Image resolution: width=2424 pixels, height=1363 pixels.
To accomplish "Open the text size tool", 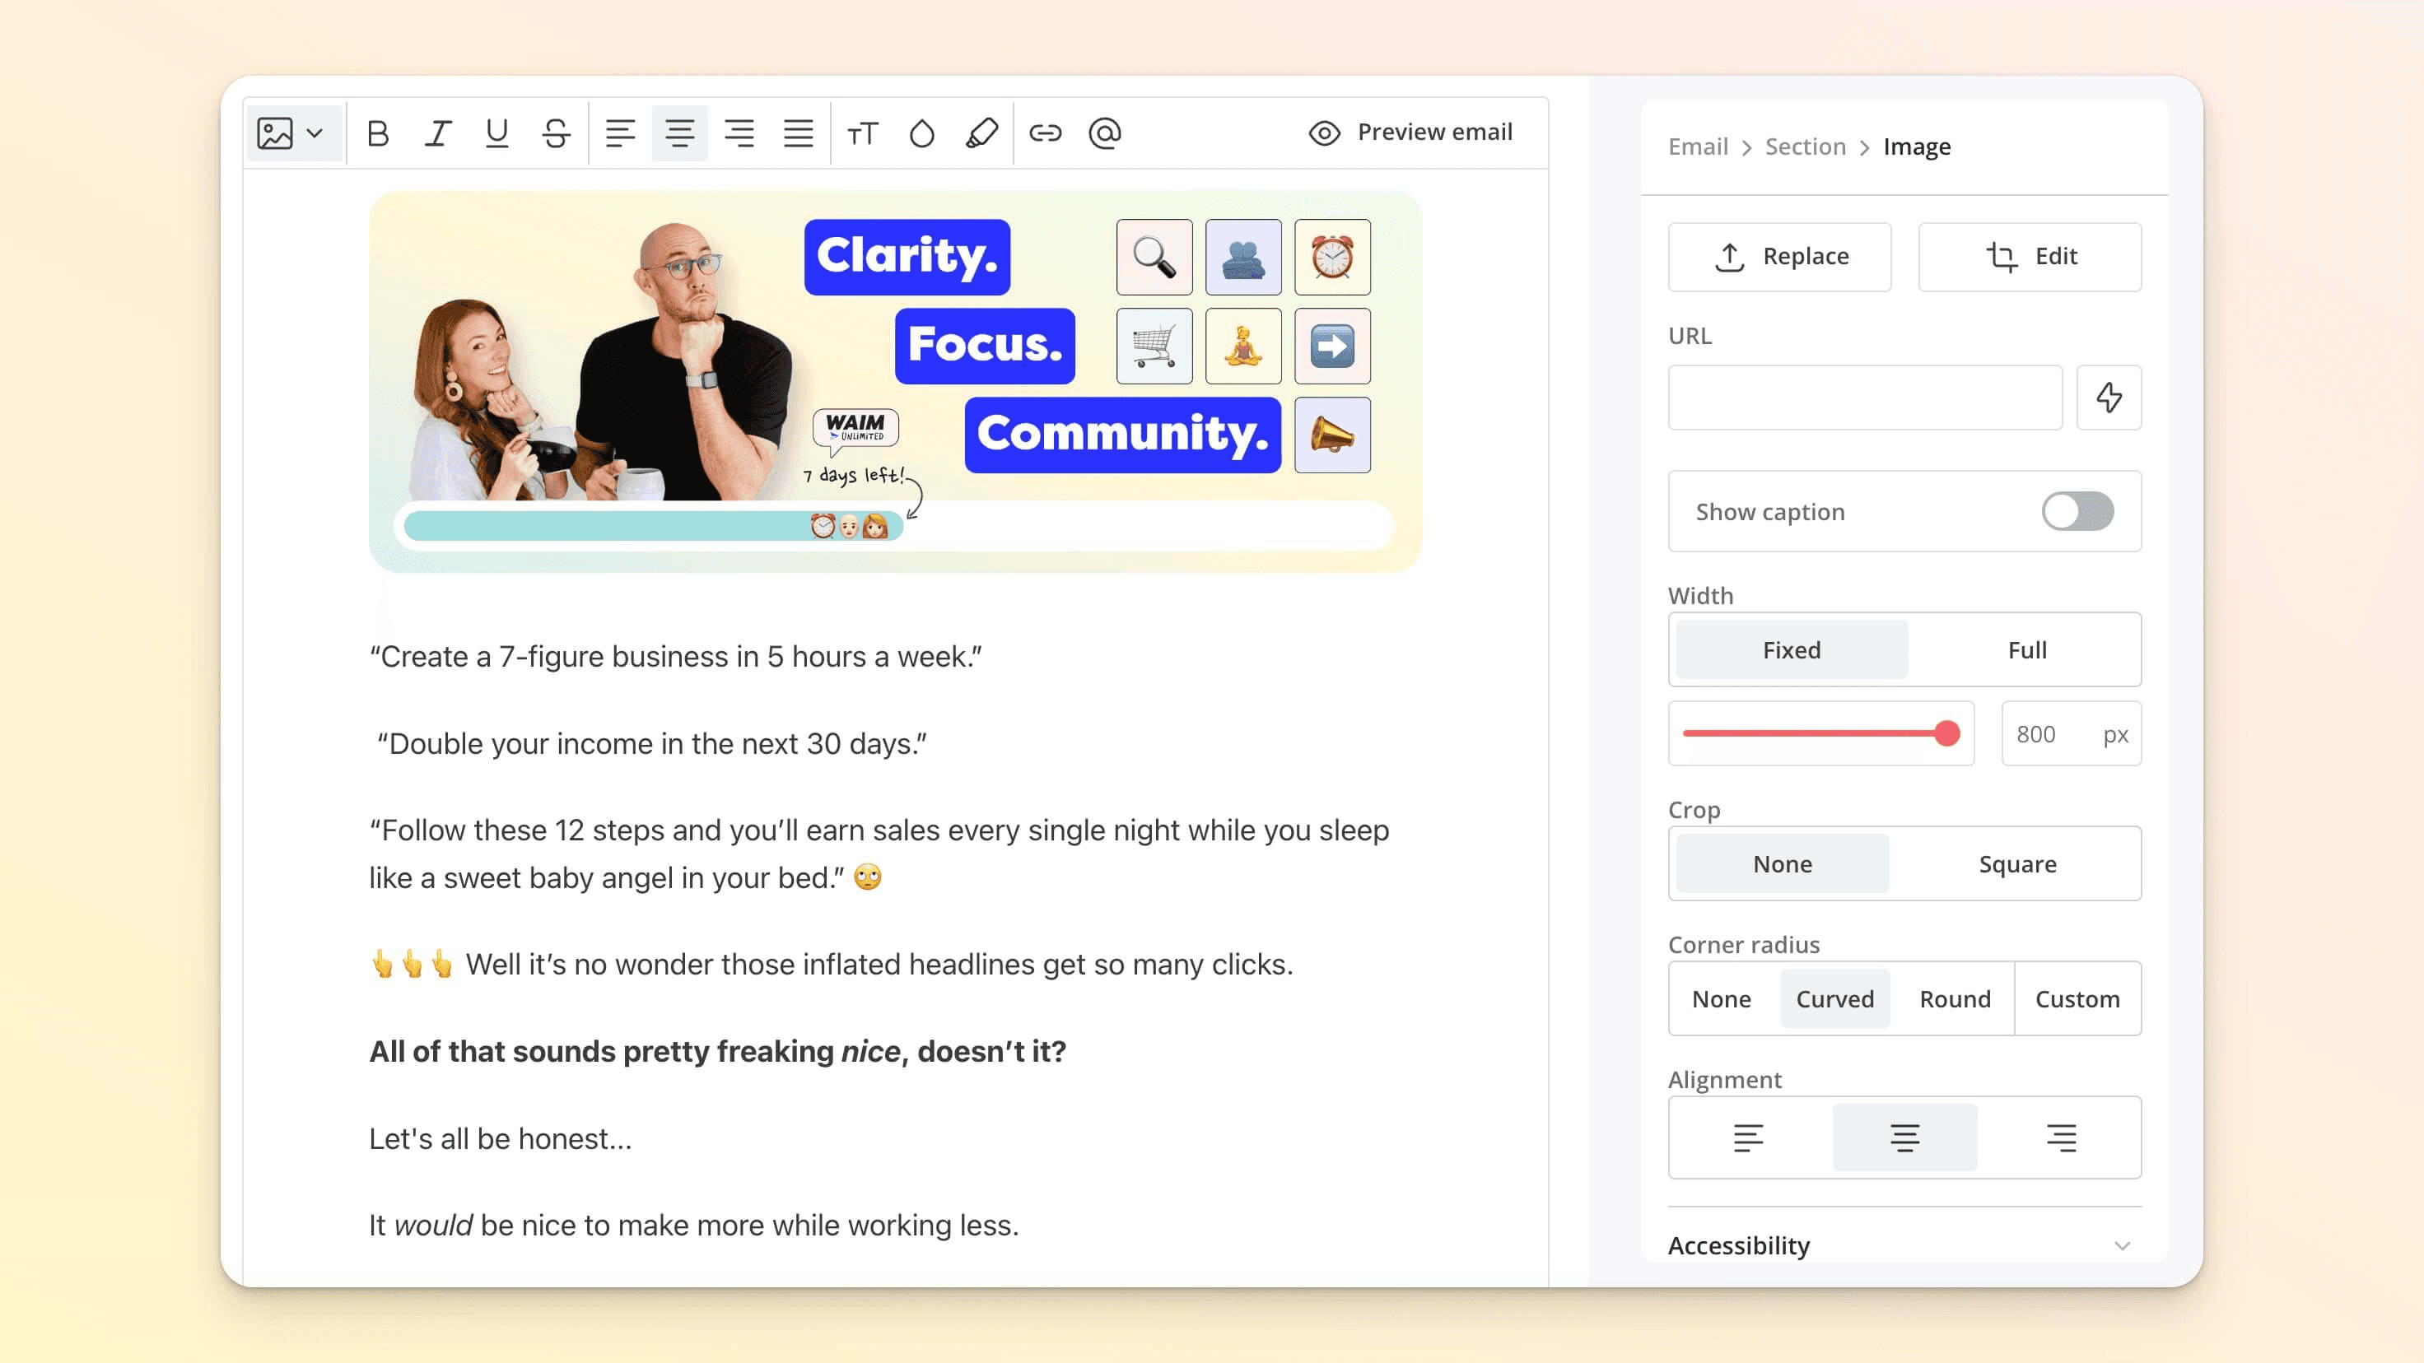I will [x=862, y=133].
